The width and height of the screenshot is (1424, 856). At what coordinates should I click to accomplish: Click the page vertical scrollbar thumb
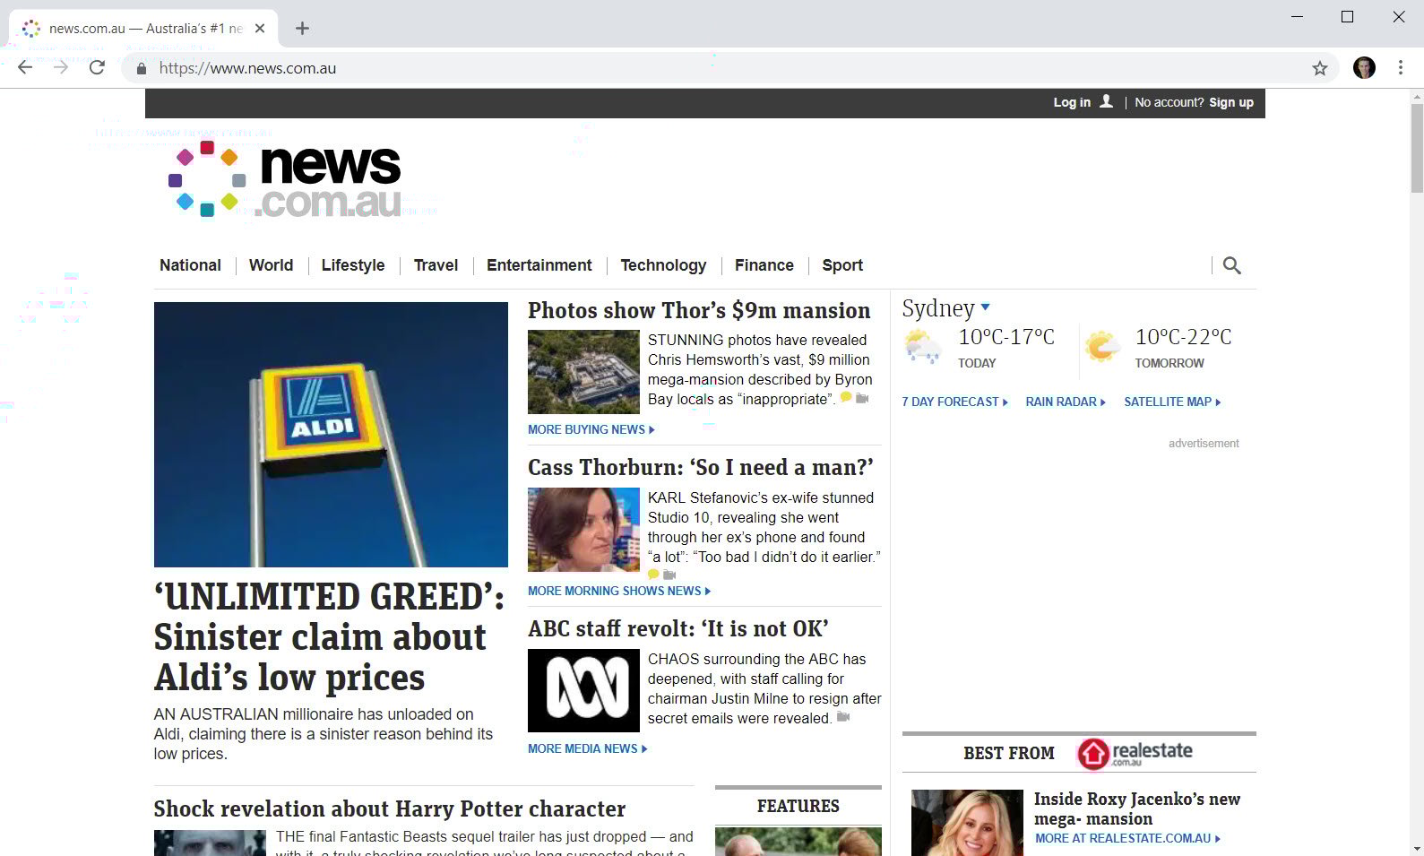(1416, 148)
